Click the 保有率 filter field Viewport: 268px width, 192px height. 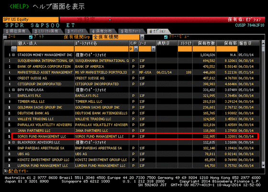(x=227, y=49)
